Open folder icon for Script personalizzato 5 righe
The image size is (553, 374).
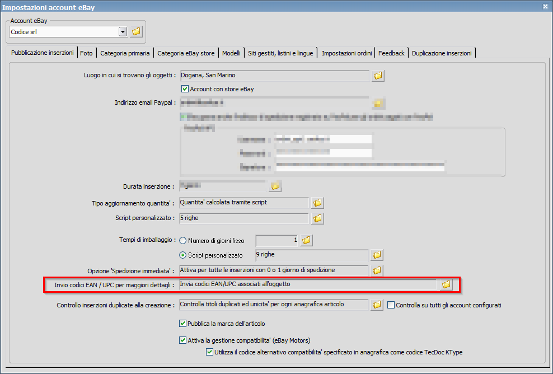click(317, 218)
